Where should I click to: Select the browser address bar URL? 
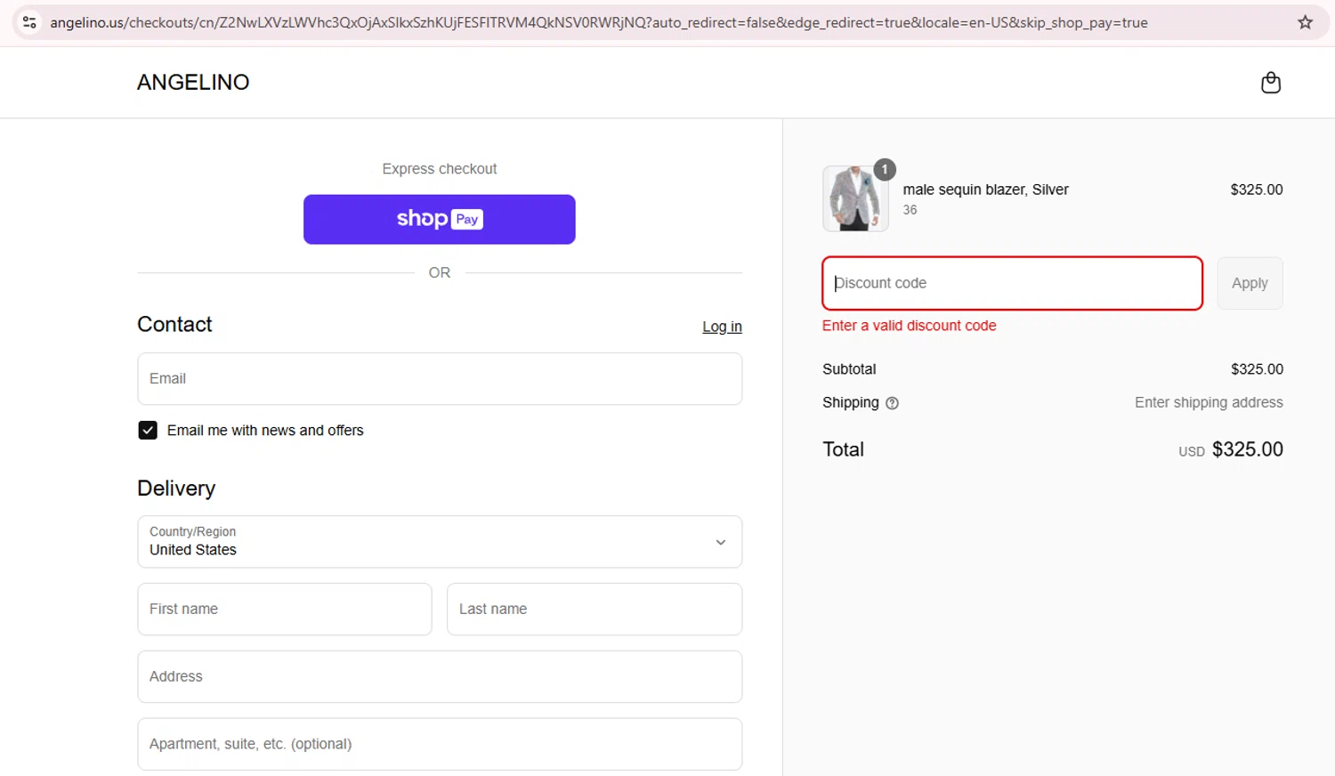click(599, 22)
